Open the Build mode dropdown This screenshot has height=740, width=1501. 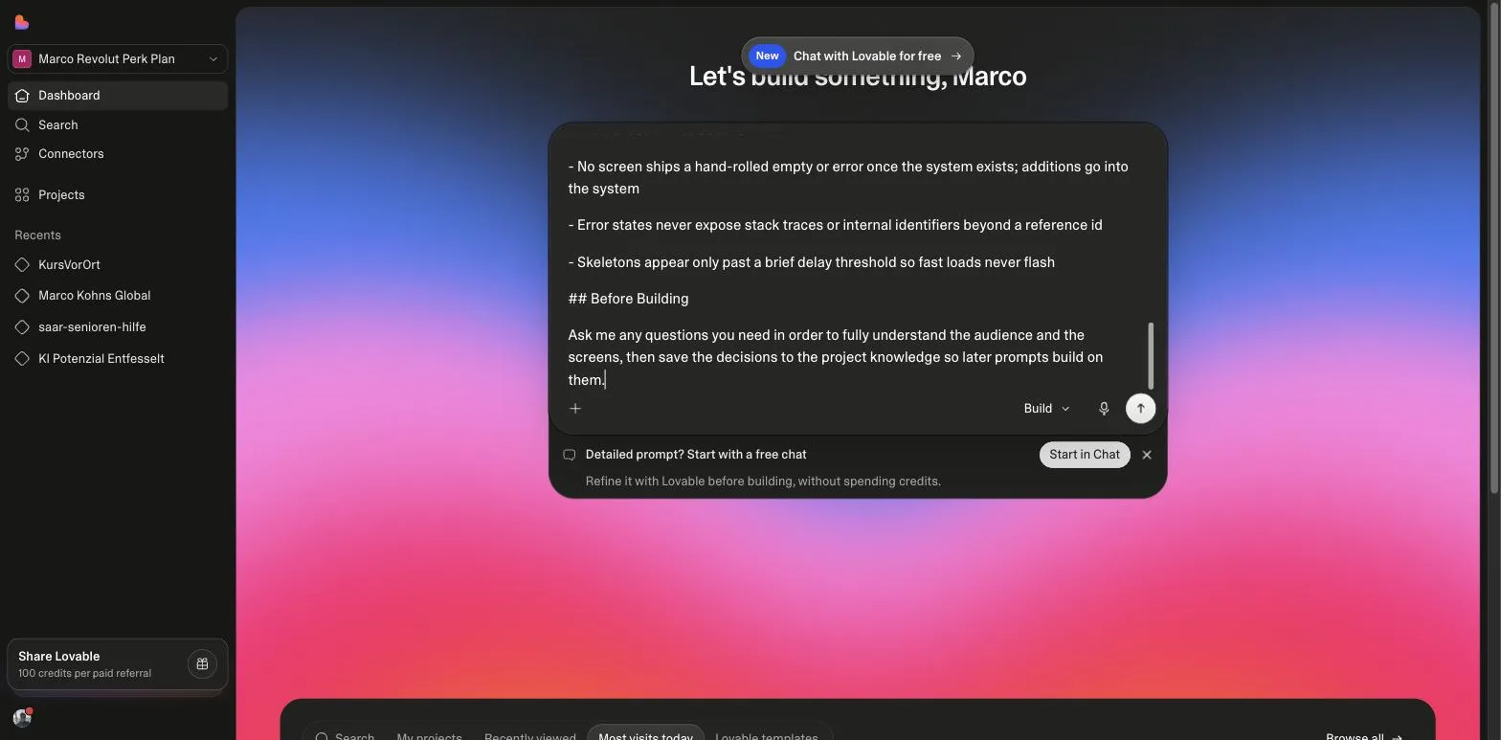click(x=1046, y=409)
